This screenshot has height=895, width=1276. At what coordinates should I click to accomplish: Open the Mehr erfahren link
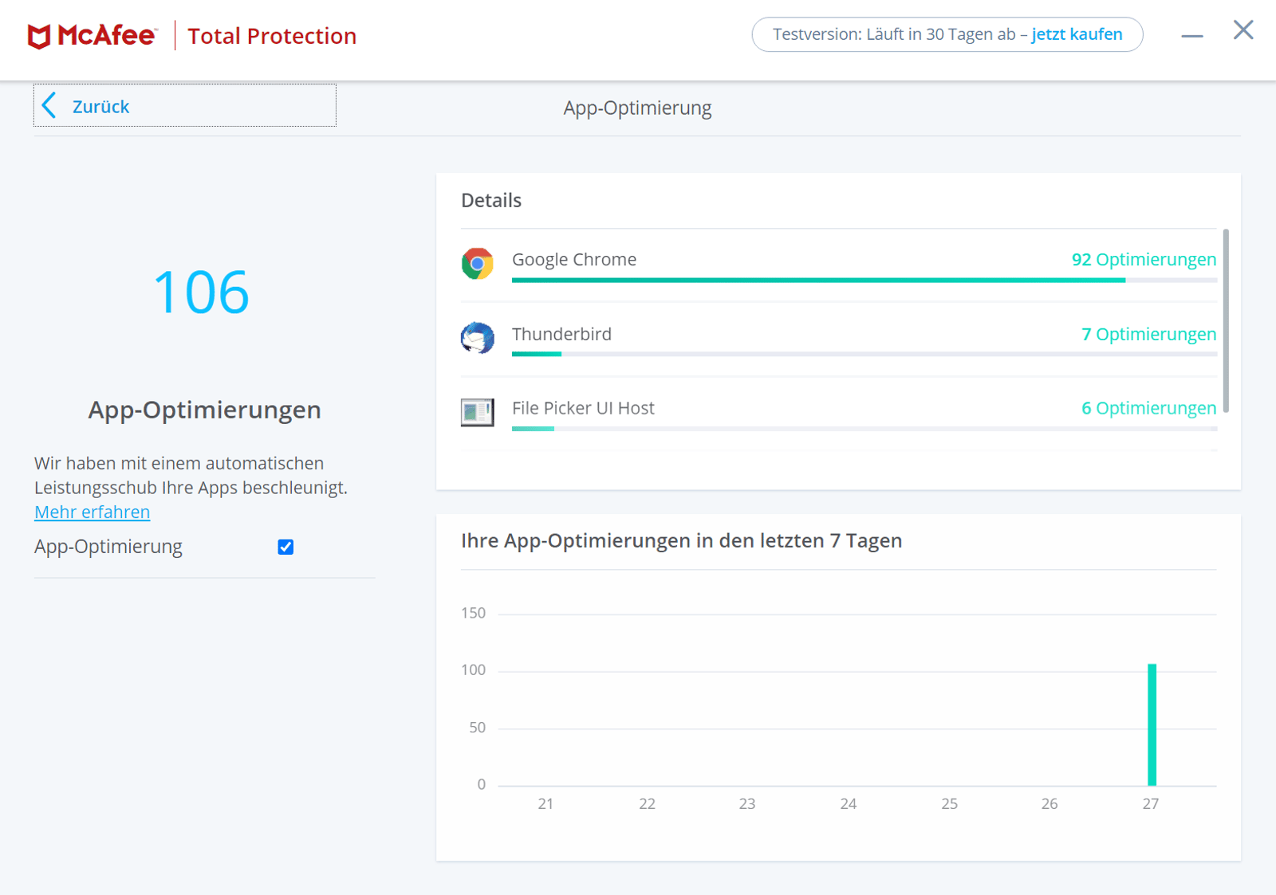tap(92, 512)
